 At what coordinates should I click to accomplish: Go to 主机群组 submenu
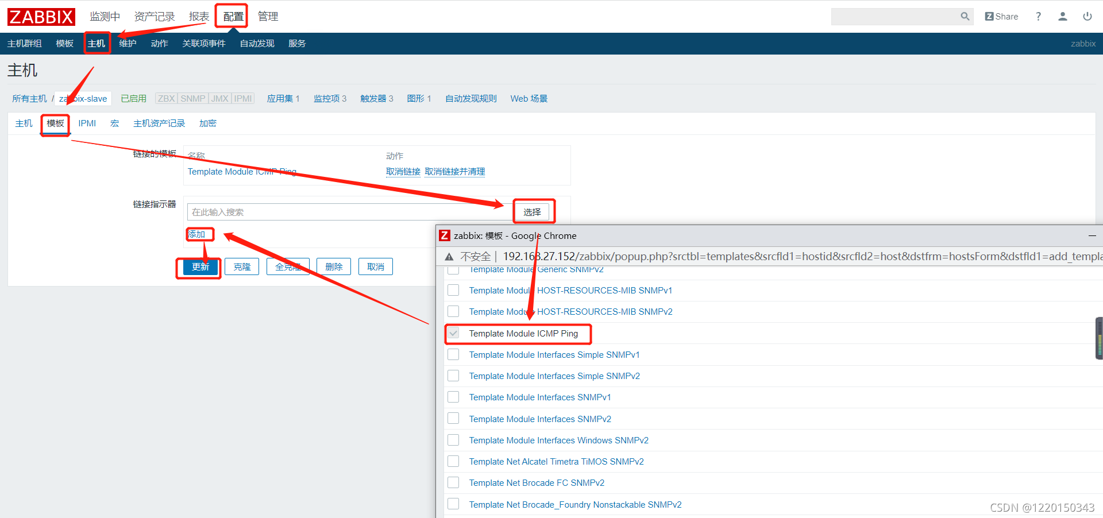(25, 44)
